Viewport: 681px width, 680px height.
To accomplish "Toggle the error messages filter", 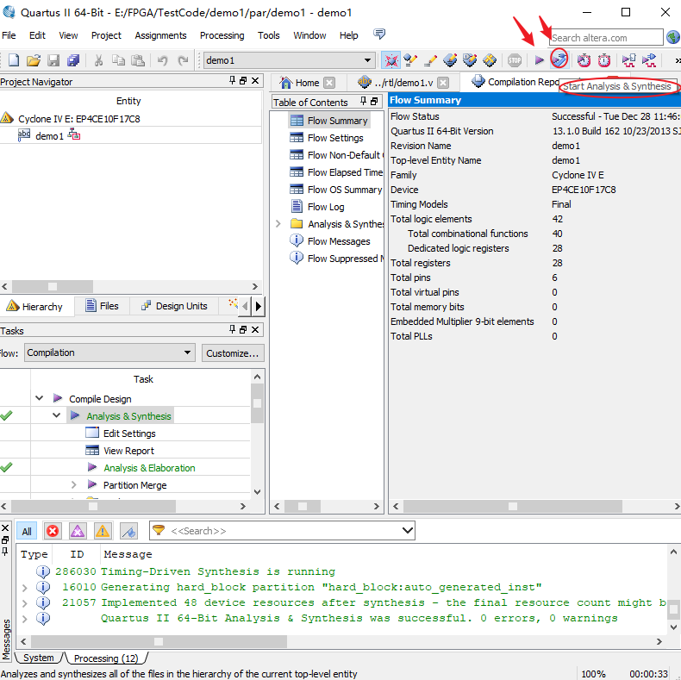I will point(53,531).
